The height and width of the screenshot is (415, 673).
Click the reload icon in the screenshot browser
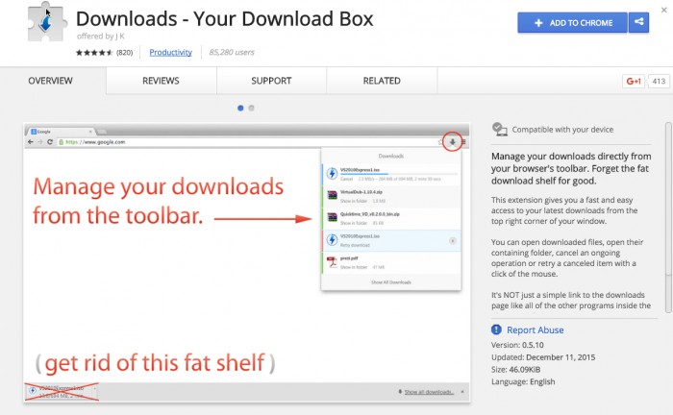tap(50, 142)
